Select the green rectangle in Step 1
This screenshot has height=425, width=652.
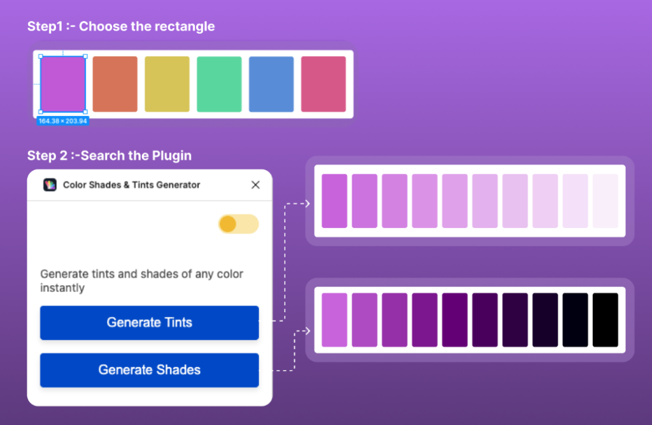tap(219, 84)
